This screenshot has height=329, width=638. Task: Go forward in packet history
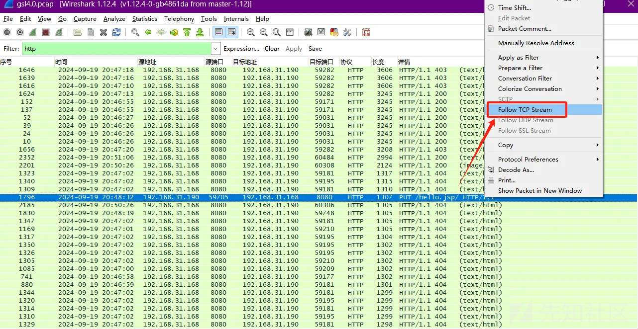click(x=161, y=32)
